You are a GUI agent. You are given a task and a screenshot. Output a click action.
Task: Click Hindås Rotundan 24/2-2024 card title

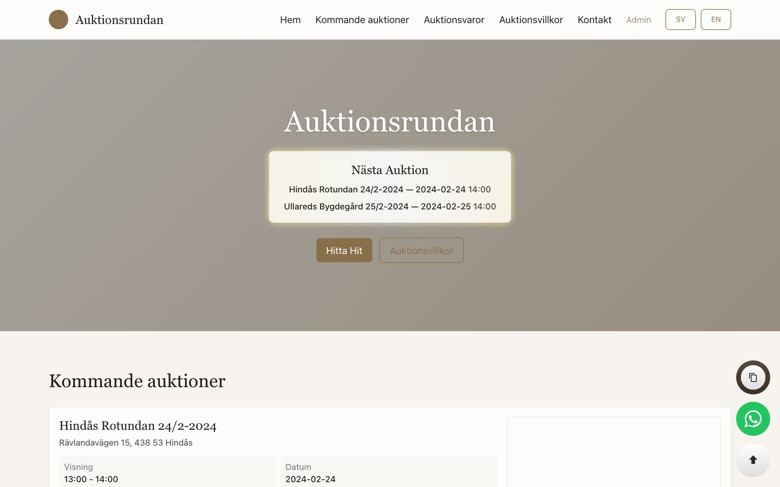(x=138, y=426)
